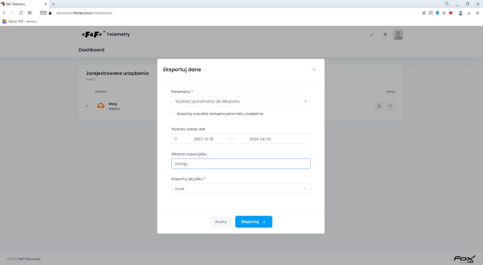The width and height of the screenshot is (483, 265).
Task: Open the Eksportuj do pliku Excel dropdown
Action: (x=241, y=189)
